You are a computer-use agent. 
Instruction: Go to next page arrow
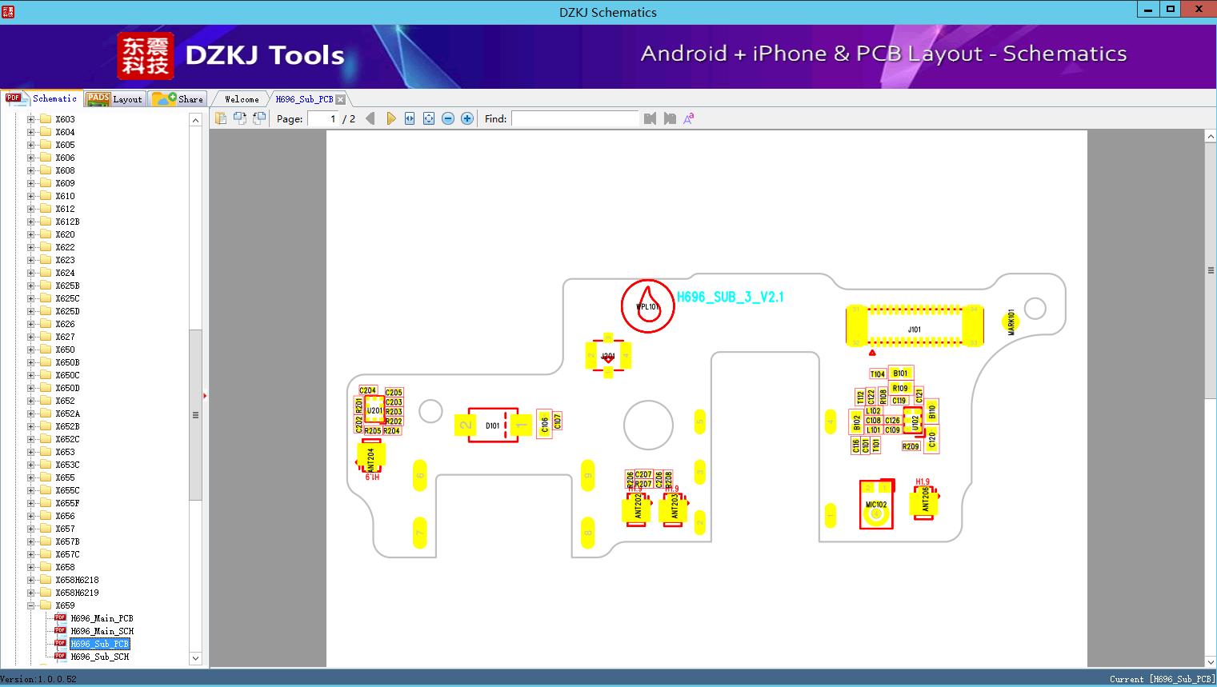(390, 118)
